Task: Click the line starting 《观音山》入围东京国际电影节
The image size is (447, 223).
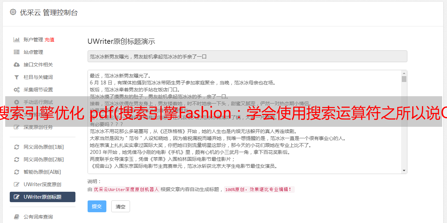Action: pyautogui.click(x=184, y=166)
